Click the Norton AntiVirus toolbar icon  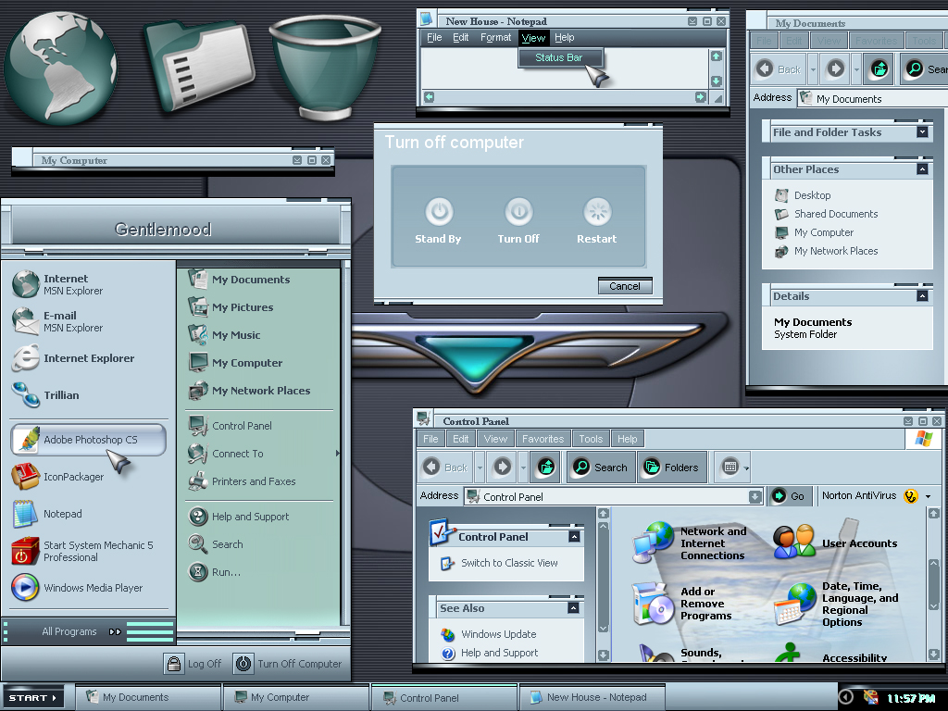pyautogui.click(x=911, y=496)
